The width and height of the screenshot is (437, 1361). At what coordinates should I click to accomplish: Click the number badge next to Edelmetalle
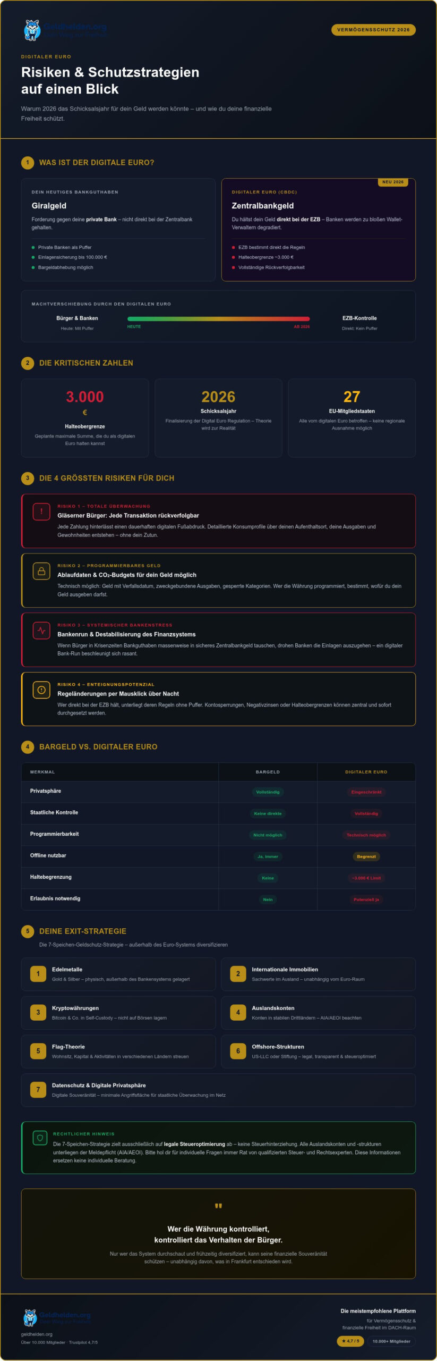(38, 974)
